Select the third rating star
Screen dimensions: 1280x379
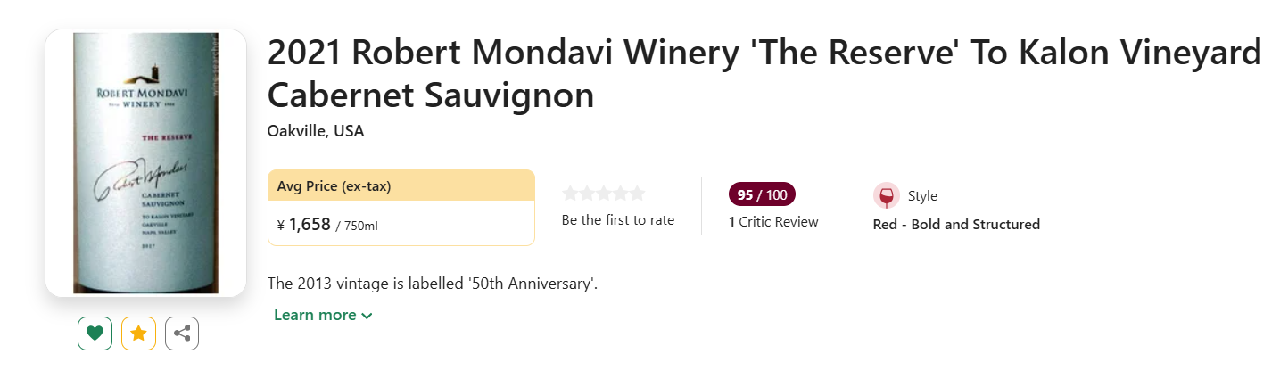pyautogui.click(x=604, y=194)
